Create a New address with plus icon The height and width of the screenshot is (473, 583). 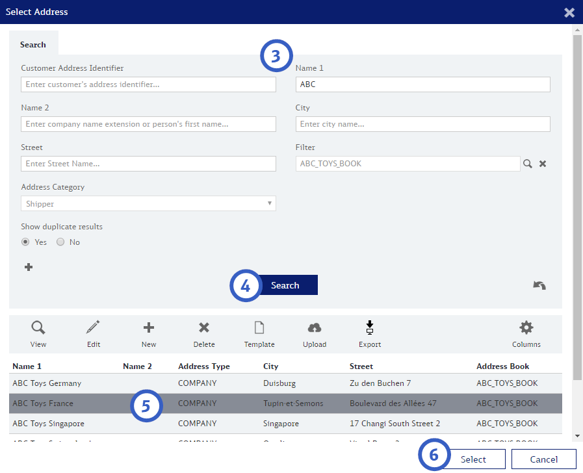[x=149, y=327]
